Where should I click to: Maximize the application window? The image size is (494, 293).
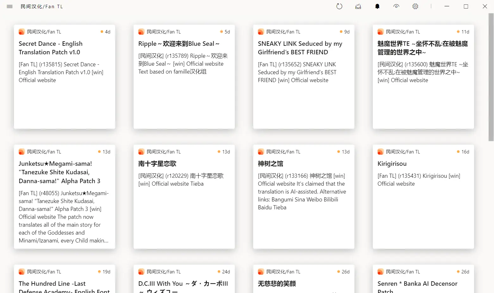click(466, 6)
